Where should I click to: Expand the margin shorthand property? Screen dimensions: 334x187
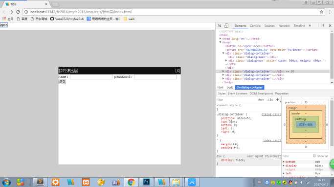[233, 144]
